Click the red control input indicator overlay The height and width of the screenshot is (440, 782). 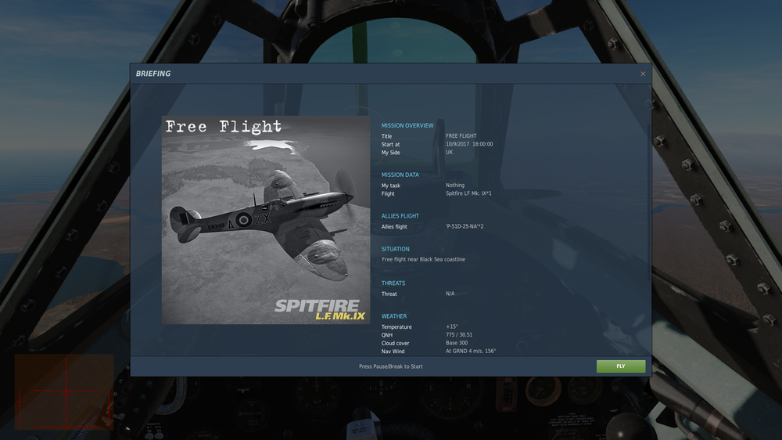pyautogui.click(x=64, y=392)
